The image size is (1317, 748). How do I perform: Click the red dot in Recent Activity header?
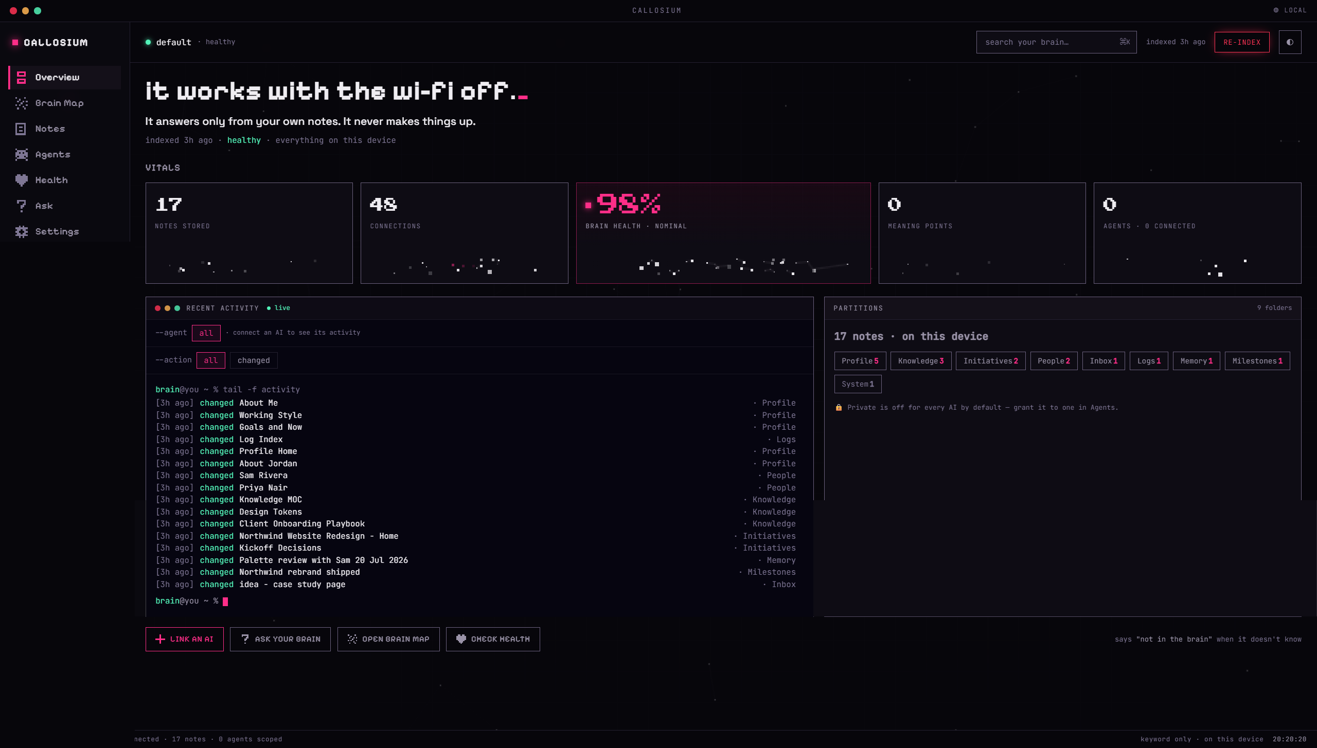click(157, 308)
